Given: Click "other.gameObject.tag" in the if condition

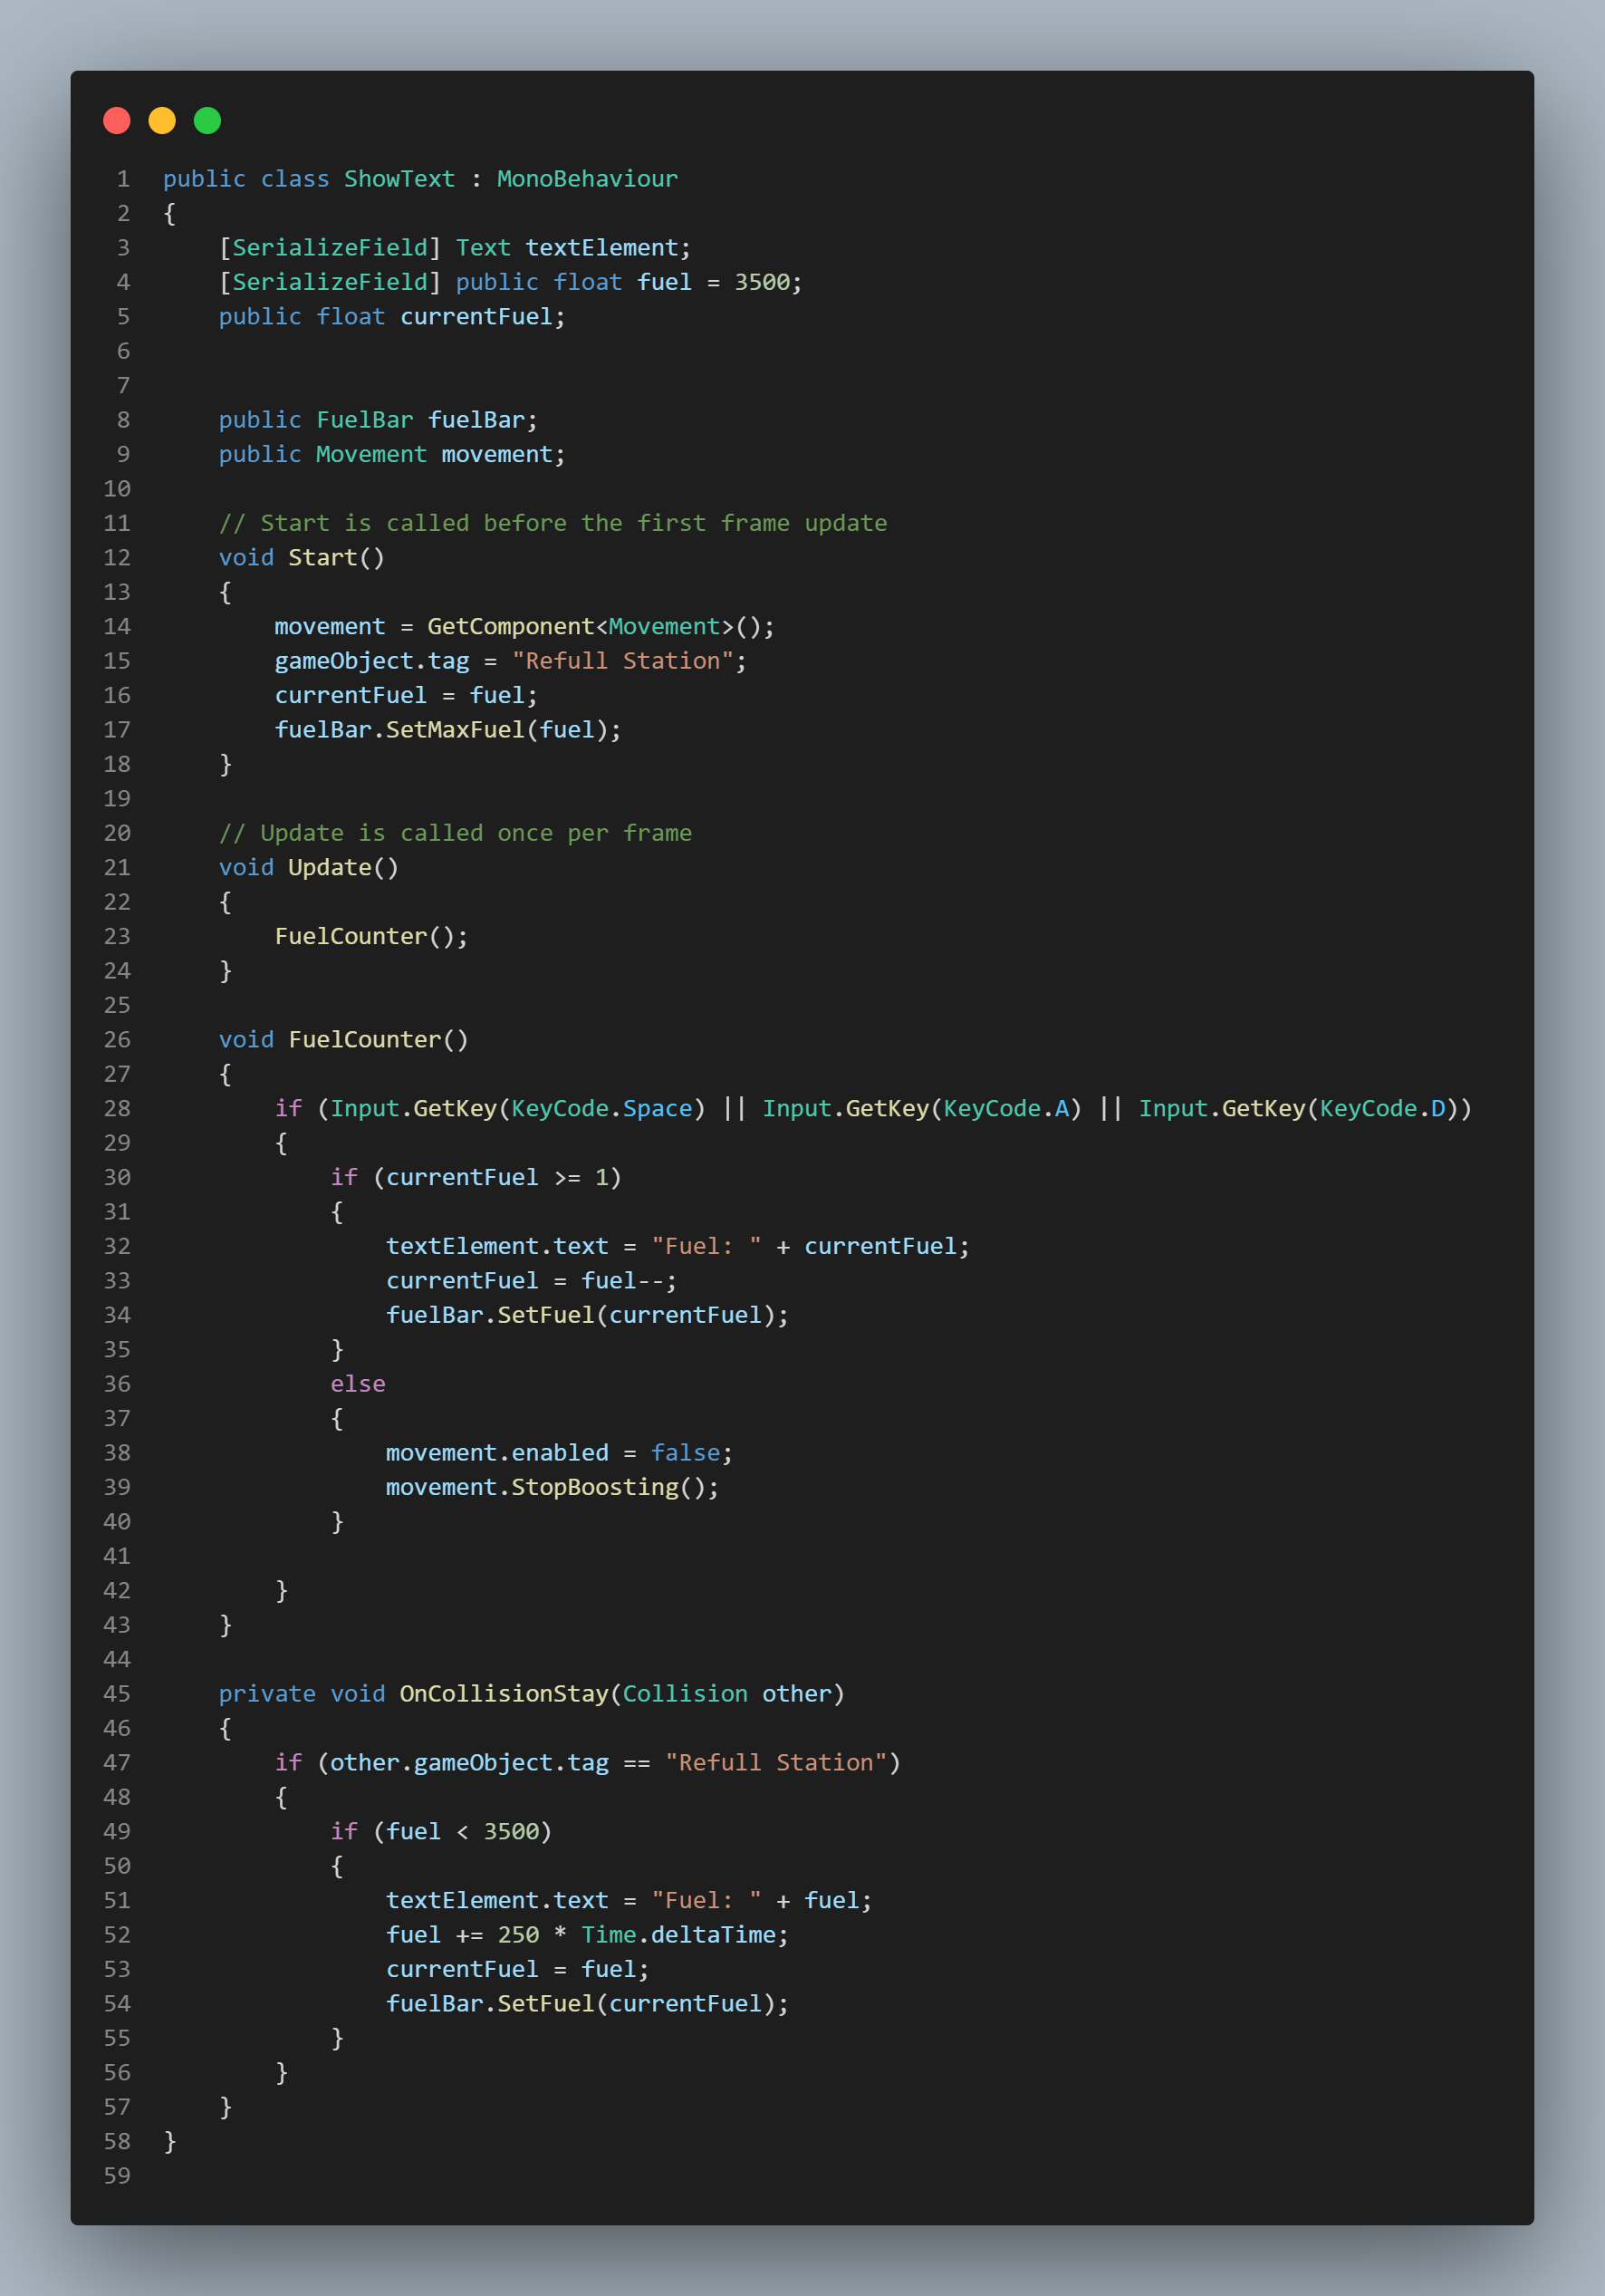Looking at the screenshot, I should [470, 1763].
